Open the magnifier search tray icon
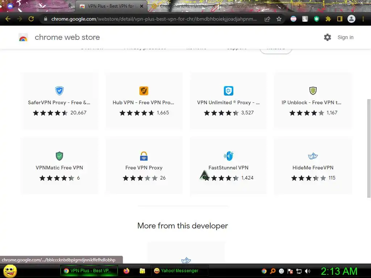 (273, 271)
